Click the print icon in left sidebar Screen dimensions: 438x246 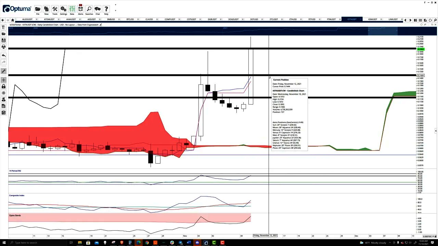tap(3, 47)
